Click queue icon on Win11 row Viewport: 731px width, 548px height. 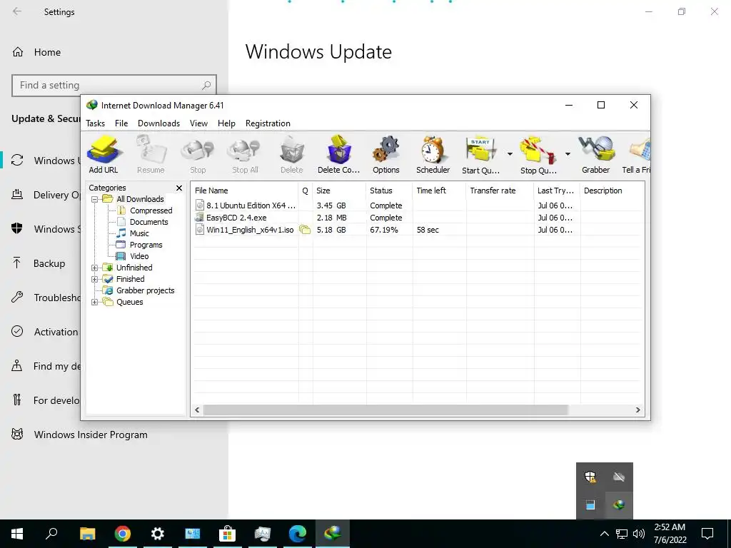(x=305, y=230)
